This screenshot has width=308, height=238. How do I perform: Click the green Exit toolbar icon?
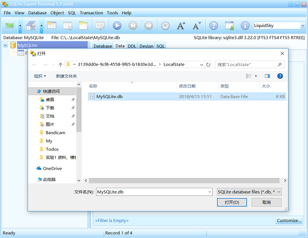point(9,26)
